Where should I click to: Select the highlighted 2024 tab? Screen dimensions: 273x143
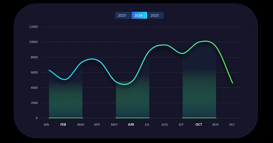pos(139,15)
